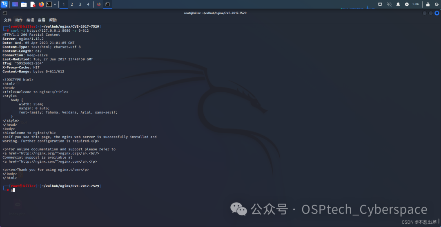
Task: Click the 'Connection: keep-alive' line
Action: pyautogui.click(x=25, y=55)
